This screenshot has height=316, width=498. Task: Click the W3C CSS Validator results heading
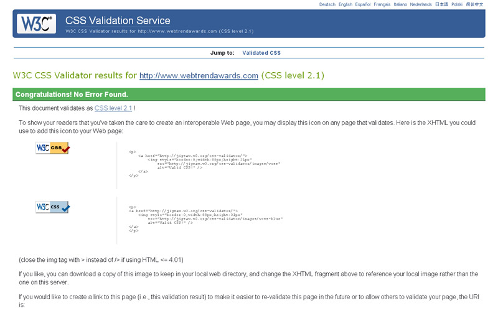(75, 76)
